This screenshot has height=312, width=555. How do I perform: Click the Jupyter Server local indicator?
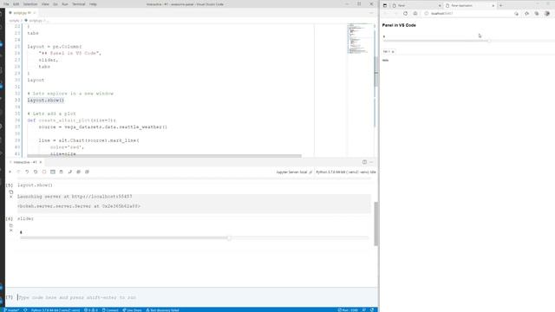click(x=294, y=172)
